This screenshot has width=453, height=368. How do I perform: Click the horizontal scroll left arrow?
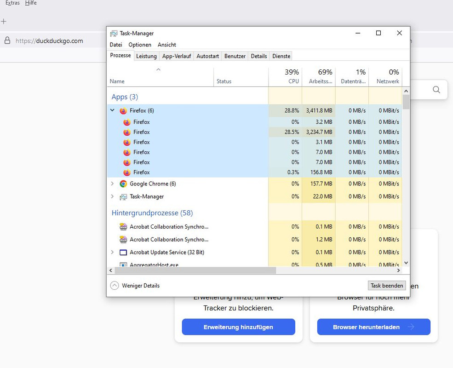coord(111,270)
